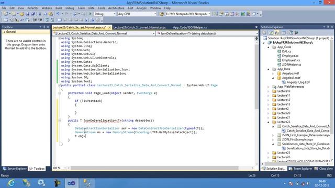
Task: Click the Paste icon in toolbar
Action: click(51, 14)
